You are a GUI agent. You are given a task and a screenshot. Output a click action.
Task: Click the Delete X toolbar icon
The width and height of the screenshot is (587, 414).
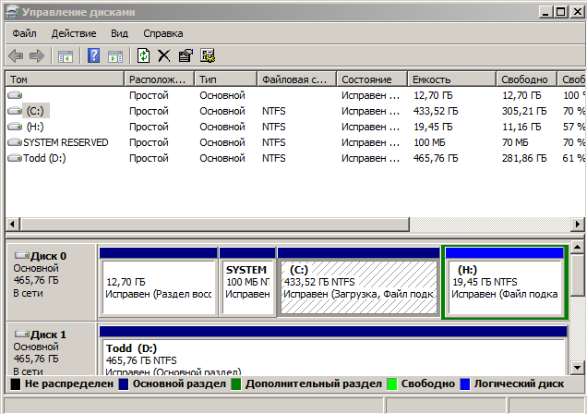click(x=164, y=56)
